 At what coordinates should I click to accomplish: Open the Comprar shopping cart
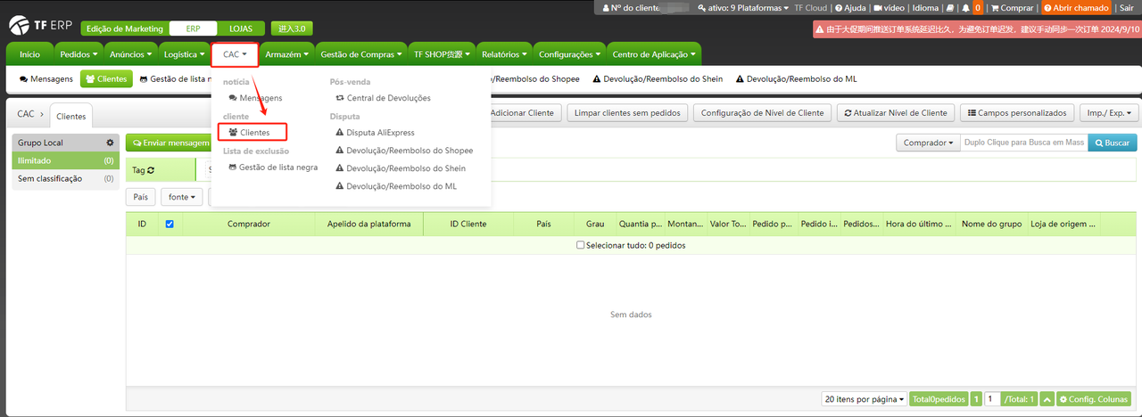(1012, 8)
